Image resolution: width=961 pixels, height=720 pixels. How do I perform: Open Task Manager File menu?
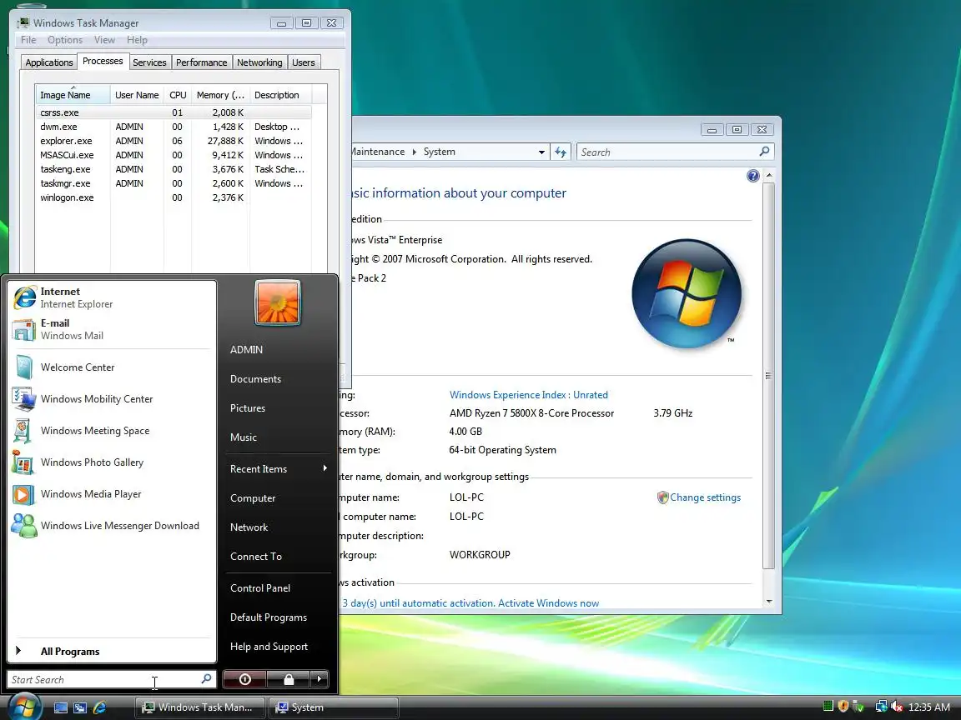pos(28,40)
